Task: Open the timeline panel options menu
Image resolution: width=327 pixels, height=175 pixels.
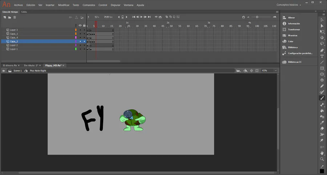Action: click(277, 12)
